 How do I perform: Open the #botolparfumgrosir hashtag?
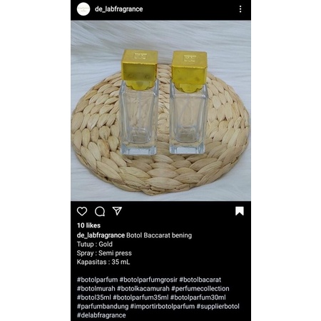tap(148, 280)
